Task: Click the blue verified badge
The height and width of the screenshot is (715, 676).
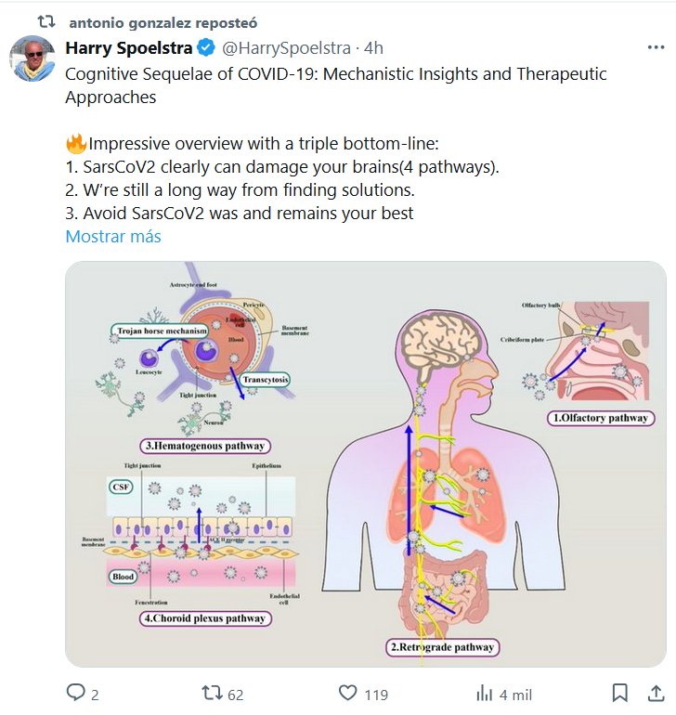Action: click(x=207, y=47)
